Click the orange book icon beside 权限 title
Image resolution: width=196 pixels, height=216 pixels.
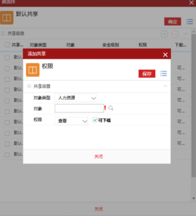pos(33,70)
